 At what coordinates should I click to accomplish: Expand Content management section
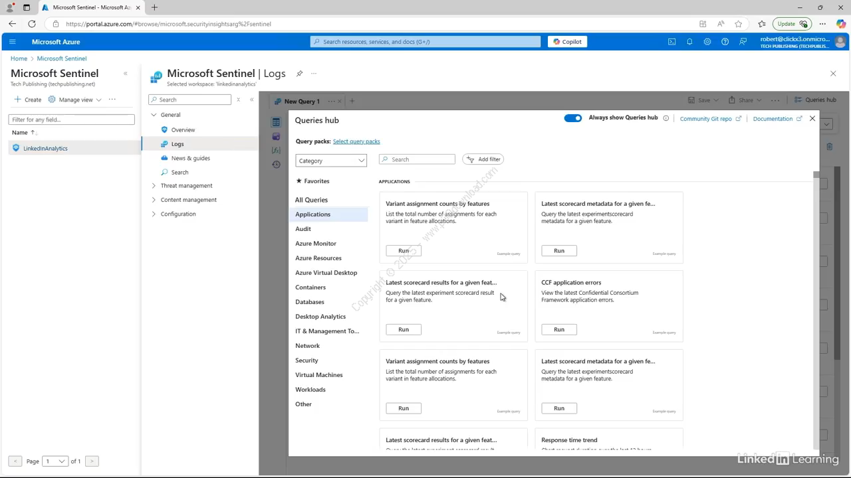154,200
